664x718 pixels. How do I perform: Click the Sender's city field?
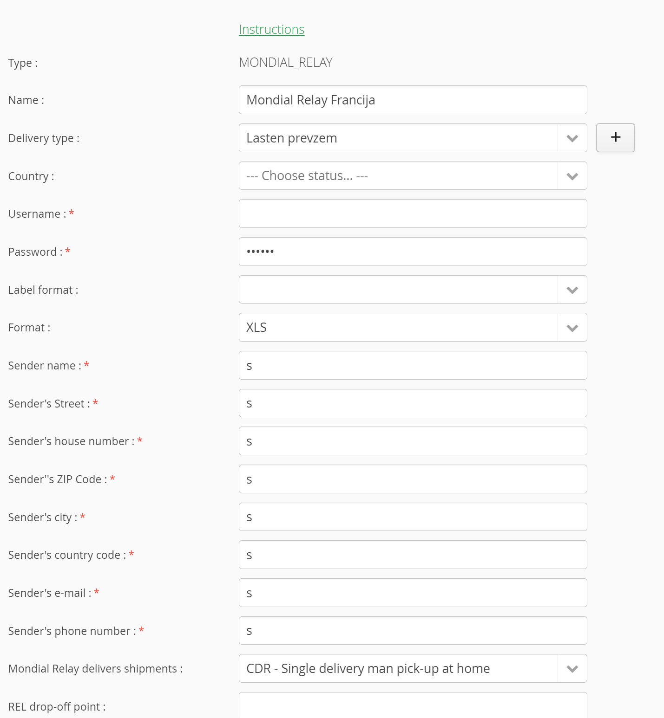pyautogui.click(x=413, y=517)
